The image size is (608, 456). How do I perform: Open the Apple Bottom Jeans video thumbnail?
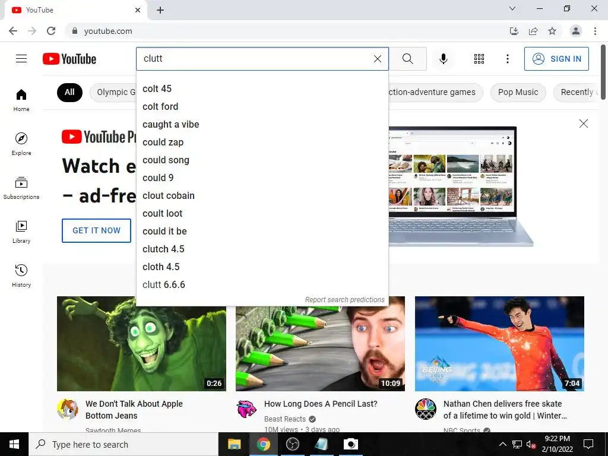[141, 344]
